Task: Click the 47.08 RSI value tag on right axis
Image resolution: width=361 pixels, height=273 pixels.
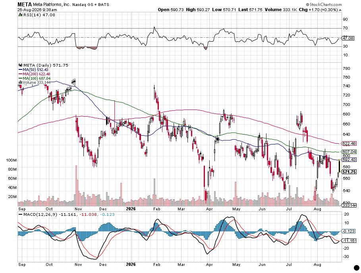Action: point(348,38)
